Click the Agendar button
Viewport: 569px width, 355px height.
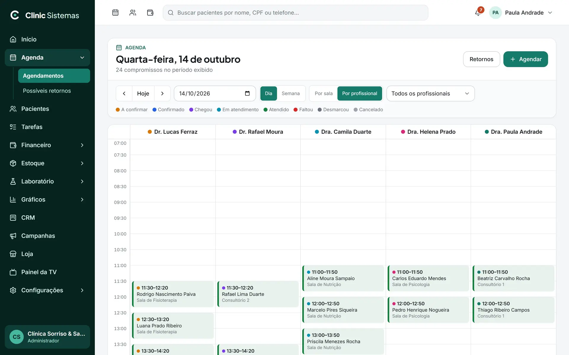tap(525, 59)
